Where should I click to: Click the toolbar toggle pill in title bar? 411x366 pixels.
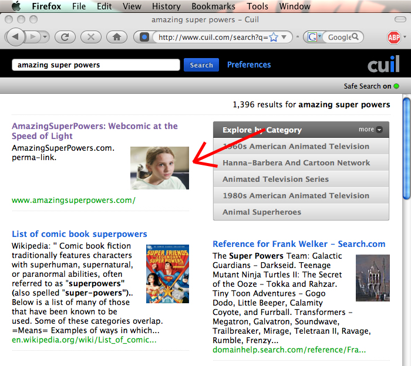(400, 19)
